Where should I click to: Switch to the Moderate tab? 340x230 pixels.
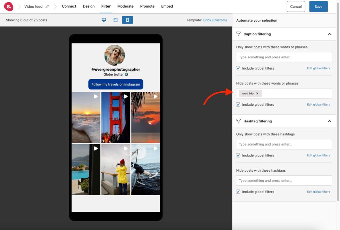pyautogui.click(x=126, y=6)
